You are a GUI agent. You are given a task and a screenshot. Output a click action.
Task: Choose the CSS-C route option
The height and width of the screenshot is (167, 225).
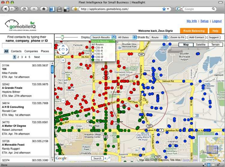click(x=103, y=54)
